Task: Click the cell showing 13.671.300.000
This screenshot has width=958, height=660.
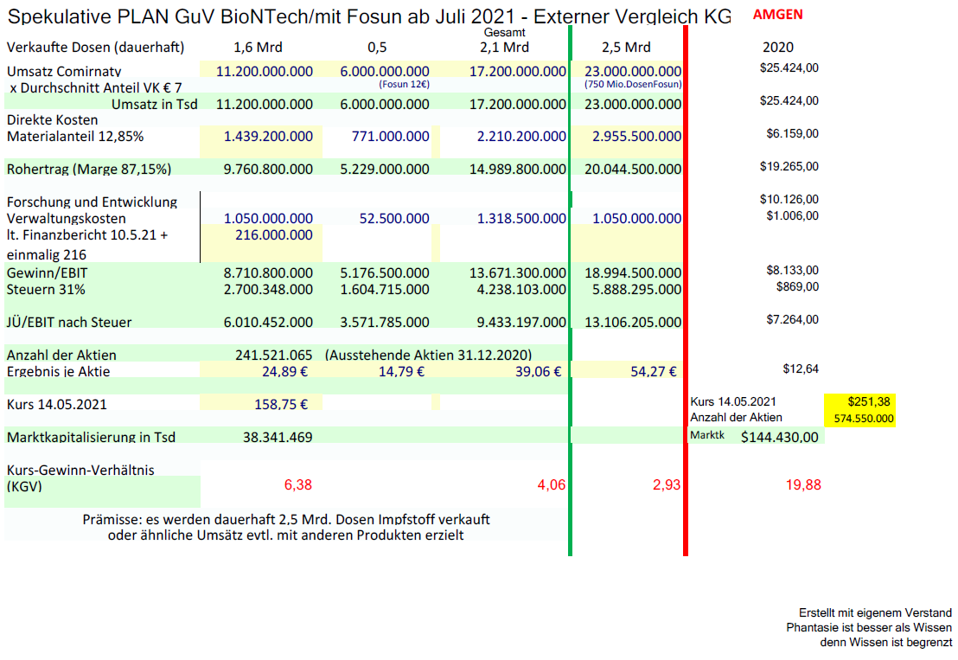Action: point(518,273)
